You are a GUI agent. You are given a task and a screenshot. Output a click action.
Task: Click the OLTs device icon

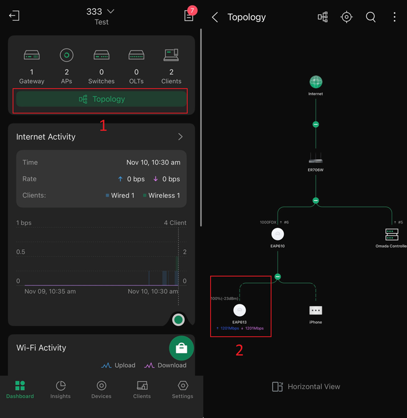pyautogui.click(x=136, y=55)
